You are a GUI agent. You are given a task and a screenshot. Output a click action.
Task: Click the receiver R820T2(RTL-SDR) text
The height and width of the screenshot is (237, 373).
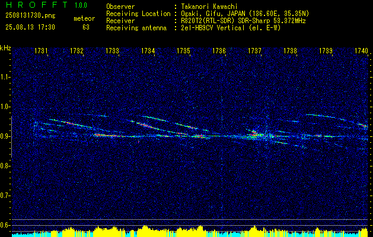[208, 21]
